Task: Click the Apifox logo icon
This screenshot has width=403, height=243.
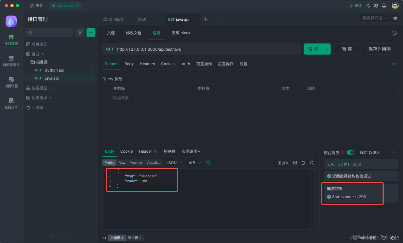Action: tap(11, 21)
